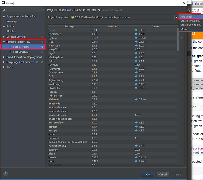
Task: Select the bitarray package row
Action: tap(112, 150)
